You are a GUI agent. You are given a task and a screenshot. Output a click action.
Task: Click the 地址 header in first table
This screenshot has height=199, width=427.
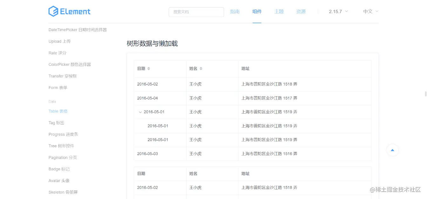click(246, 69)
